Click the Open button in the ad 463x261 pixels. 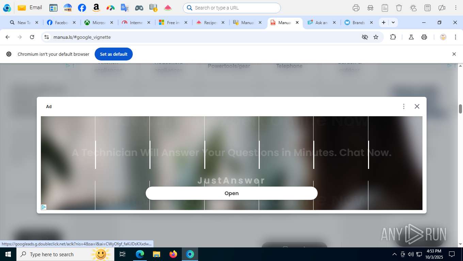pyautogui.click(x=231, y=193)
